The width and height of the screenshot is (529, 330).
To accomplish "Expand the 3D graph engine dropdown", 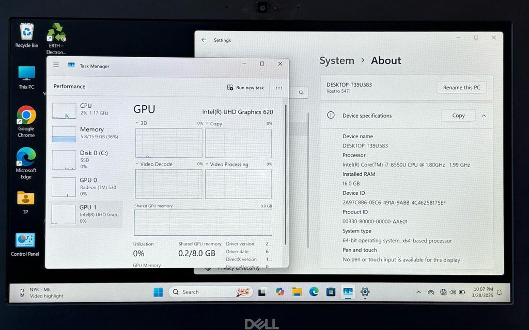I will pos(137,123).
